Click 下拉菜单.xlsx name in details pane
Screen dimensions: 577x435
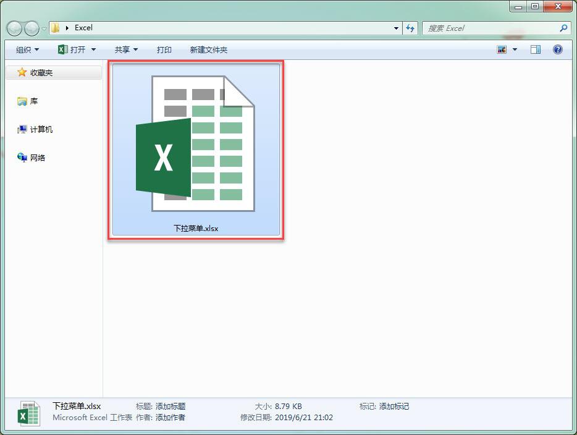click(x=77, y=406)
